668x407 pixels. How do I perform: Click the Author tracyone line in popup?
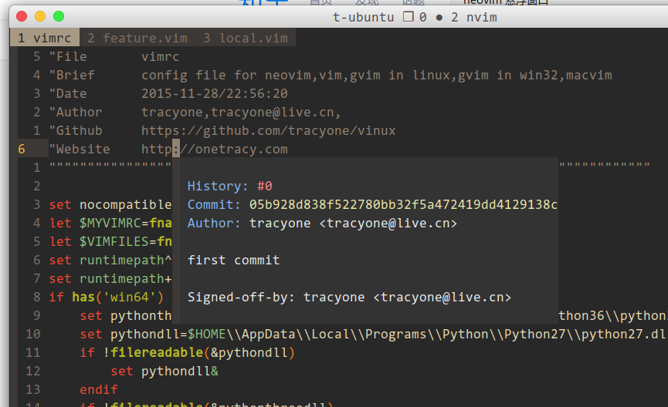pyautogui.click(x=322, y=224)
